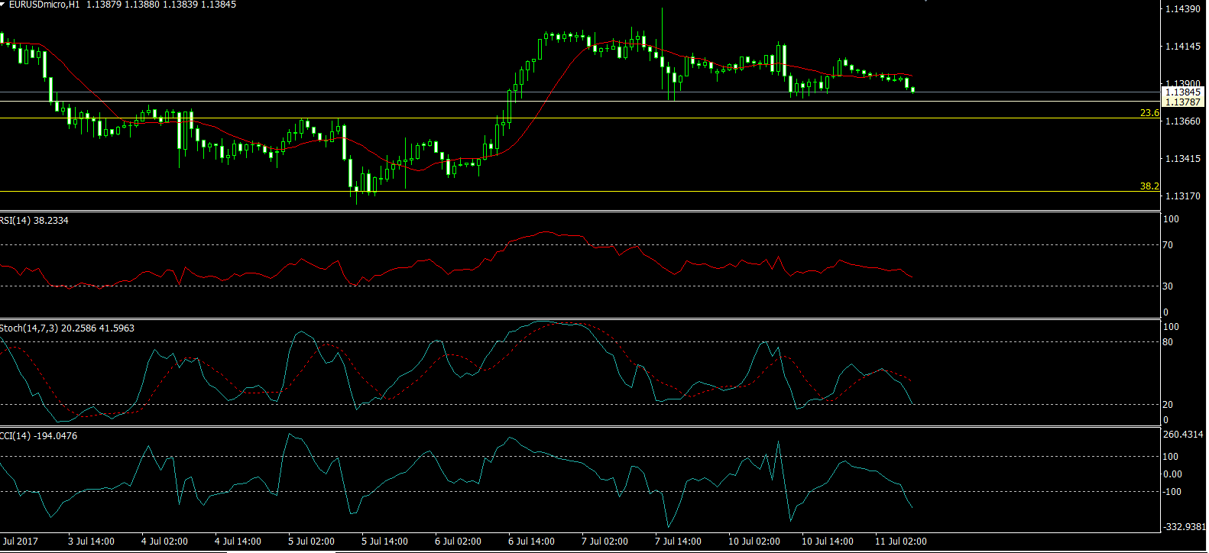Select the 1.13787 horizontal line price tag
Image resolution: width=1209 pixels, height=553 pixels.
1183,102
